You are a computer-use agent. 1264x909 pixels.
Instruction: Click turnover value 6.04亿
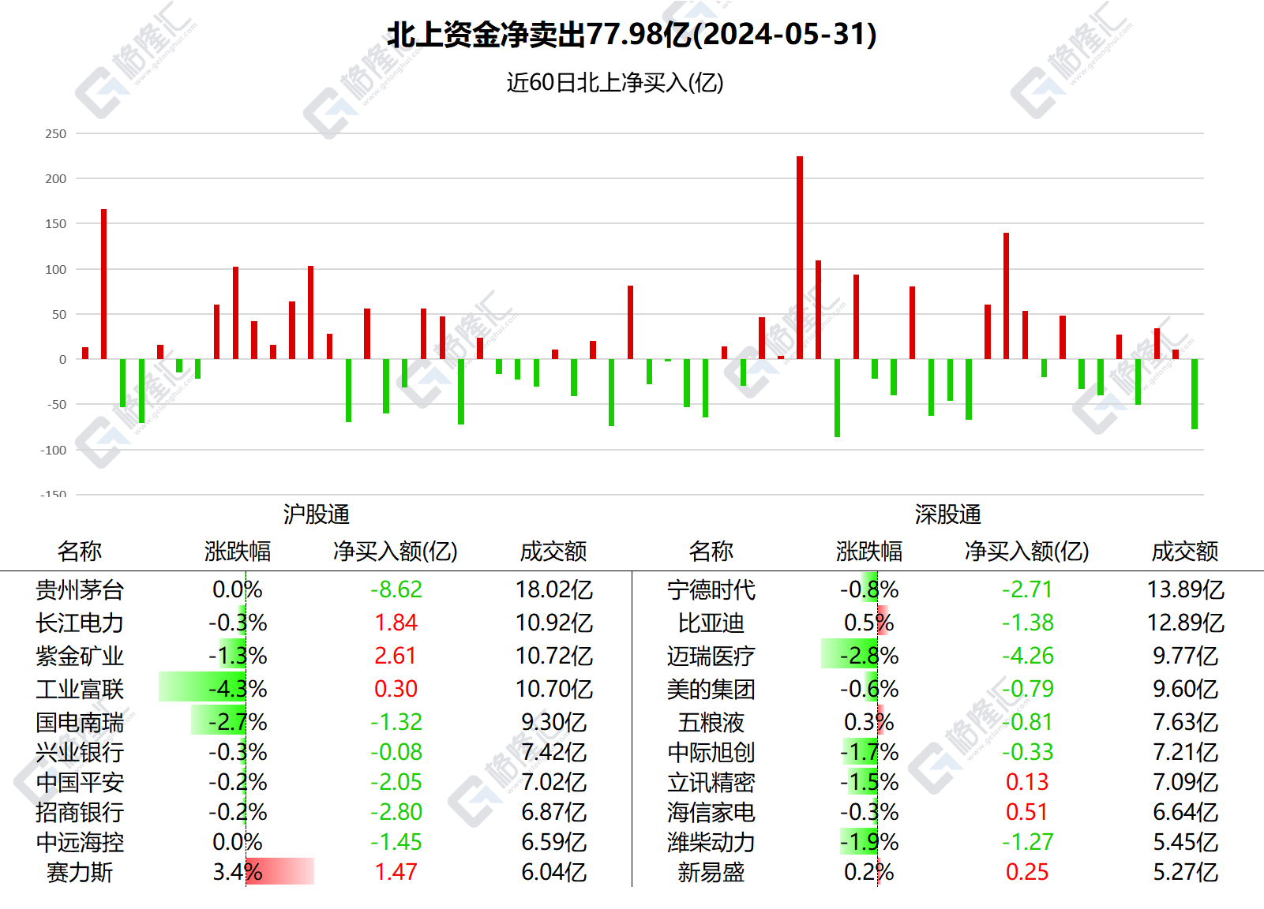(x=554, y=872)
